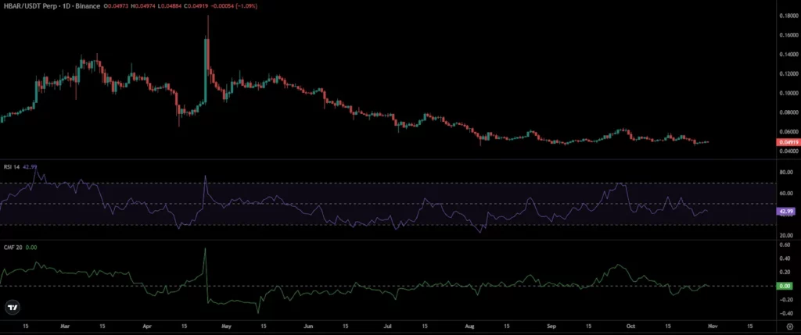801x335 pixels.
Task: Click the 80.00 RSI axis label
Action: point(787,173)
